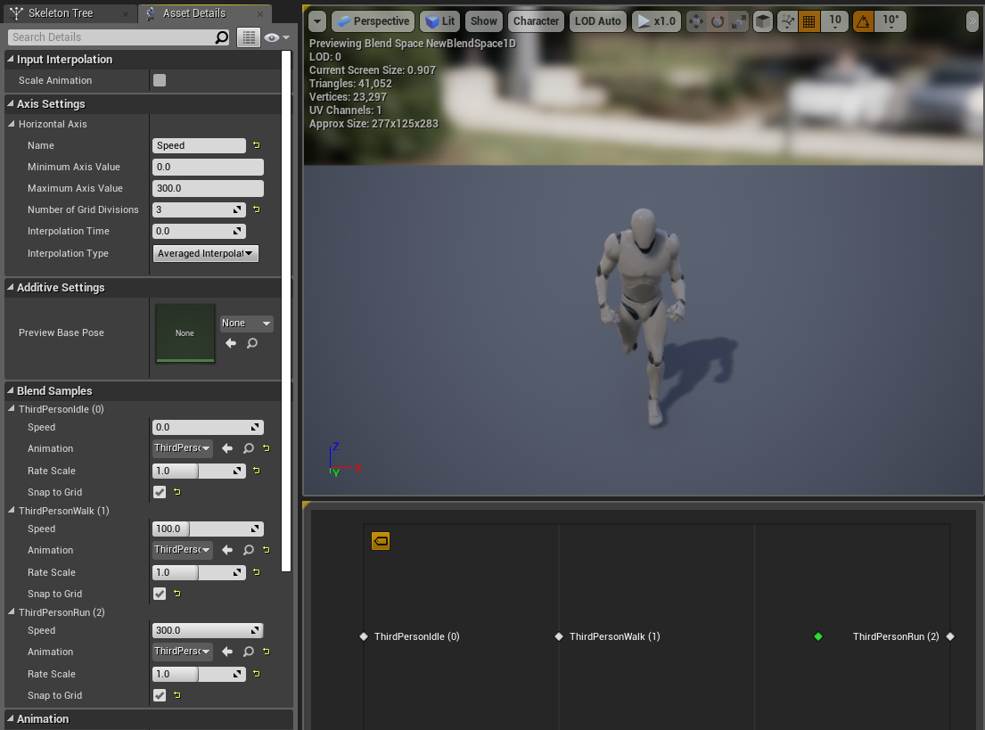
Task: Enable Scale Animation under Input Interpolation
Action: tap(160, 79)
